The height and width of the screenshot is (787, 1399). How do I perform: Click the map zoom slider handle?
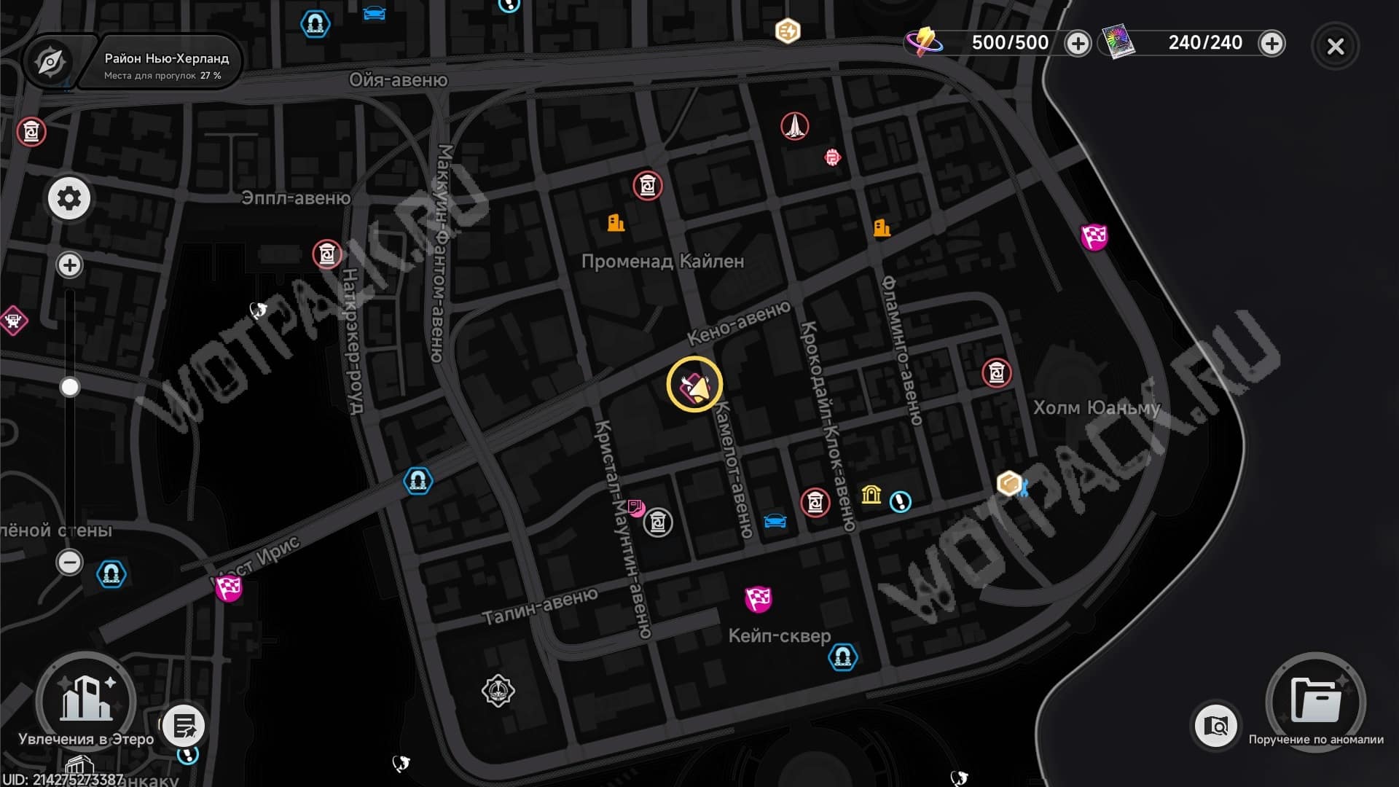[70, 387]
